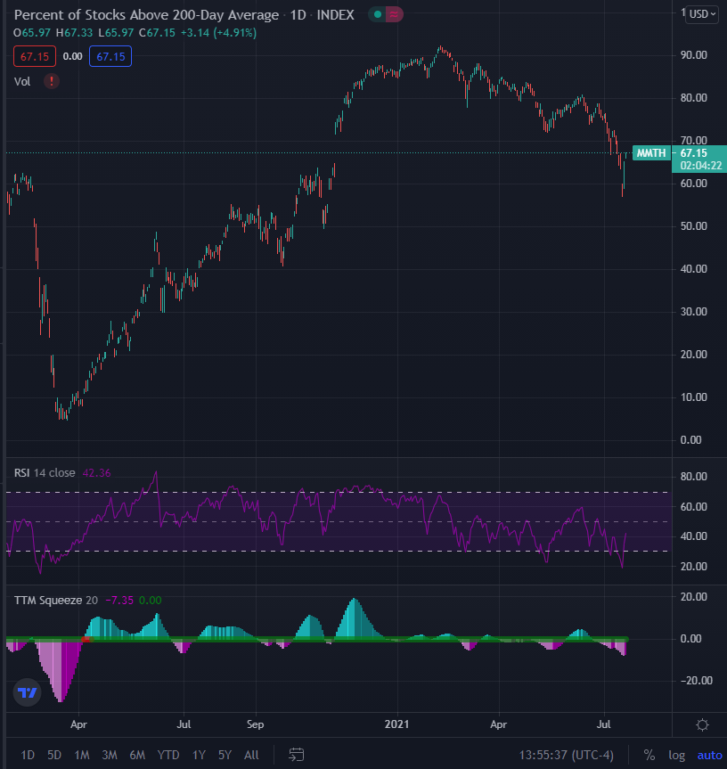The image size is (727, 769).
Task: Toggle auto scale mode
Action: (x=709, y=756)
